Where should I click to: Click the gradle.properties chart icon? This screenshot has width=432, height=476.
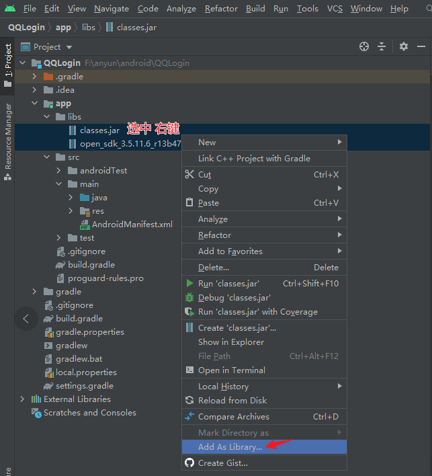tap(49, 332)
